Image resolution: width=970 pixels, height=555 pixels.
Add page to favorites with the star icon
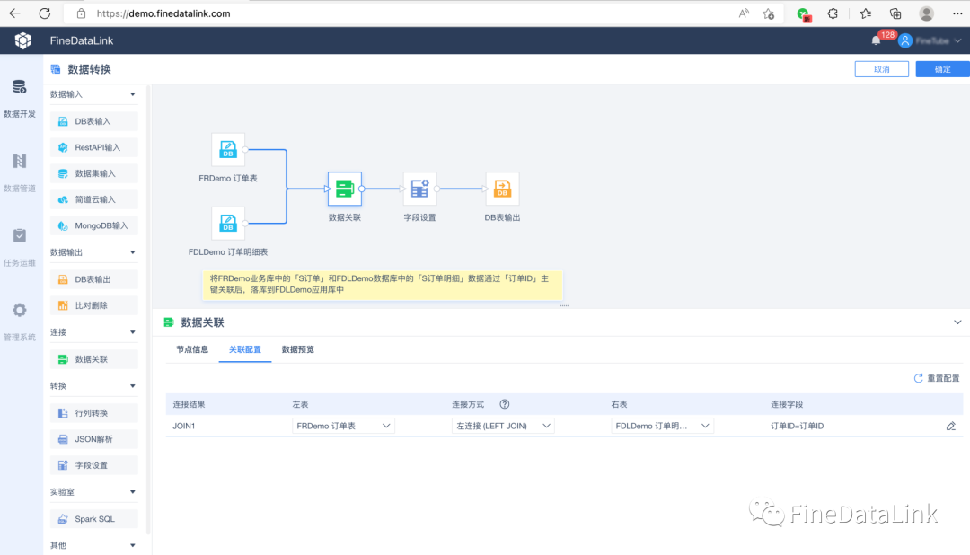point(768,13)
